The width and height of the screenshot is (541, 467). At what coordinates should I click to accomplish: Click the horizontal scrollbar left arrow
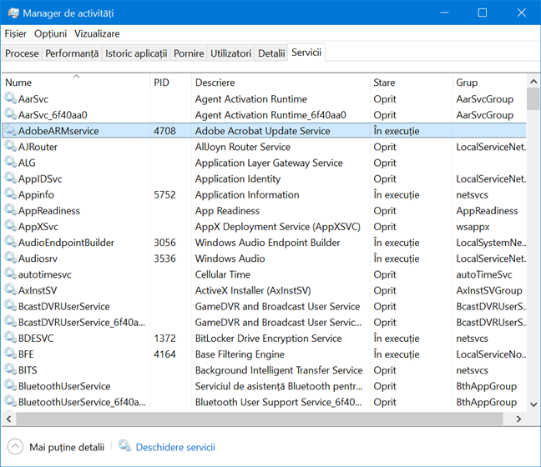(x=9, y=419)
